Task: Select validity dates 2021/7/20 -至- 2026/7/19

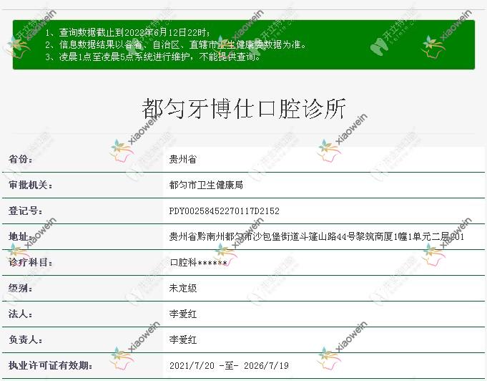Action: point(229,365)
